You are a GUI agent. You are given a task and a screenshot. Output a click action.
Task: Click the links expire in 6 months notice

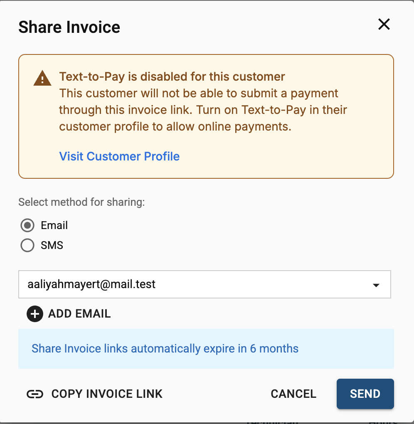(x=165, y=349)
